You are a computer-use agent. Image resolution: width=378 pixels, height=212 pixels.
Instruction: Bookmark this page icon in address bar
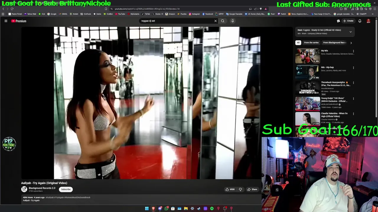coord(106,9)
